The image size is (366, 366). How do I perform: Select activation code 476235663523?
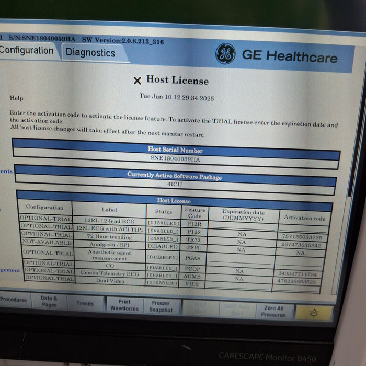(x=296, y=281)
